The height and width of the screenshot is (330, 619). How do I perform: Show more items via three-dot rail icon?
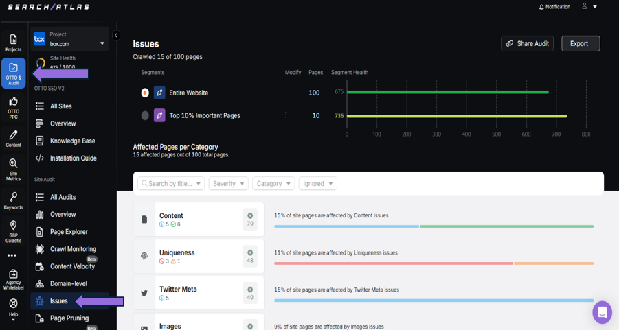click(12, 255)
